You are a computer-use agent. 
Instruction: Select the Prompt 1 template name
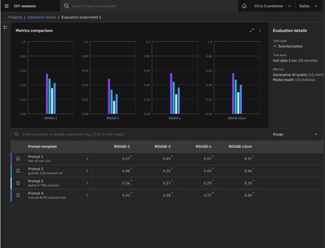click(36, 156)
